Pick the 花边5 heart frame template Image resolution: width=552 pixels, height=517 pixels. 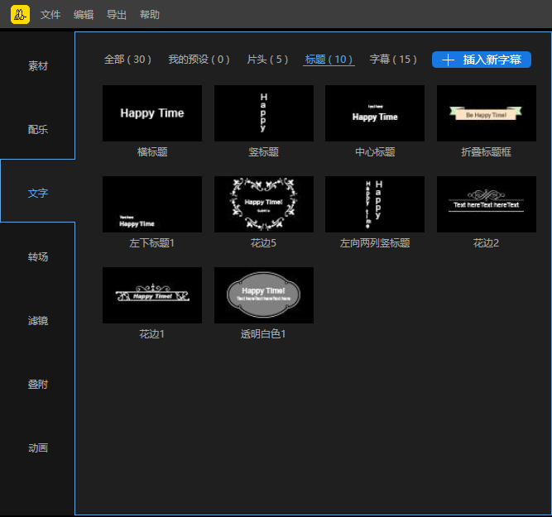coord(264,204)
